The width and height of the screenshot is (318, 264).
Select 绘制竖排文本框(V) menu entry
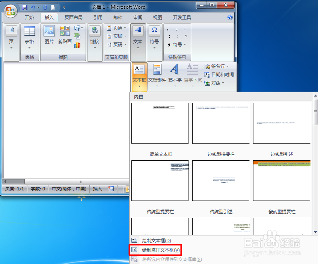(x=155, y=250)
